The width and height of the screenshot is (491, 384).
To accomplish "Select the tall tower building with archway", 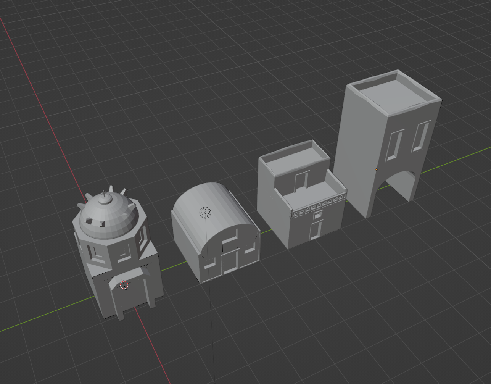I will (x=386, y=143).
